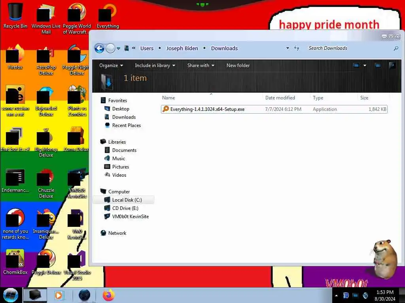Select Joseph Biden in the address path
Viewport: 405px width, 303px height.
coord(182,48)
